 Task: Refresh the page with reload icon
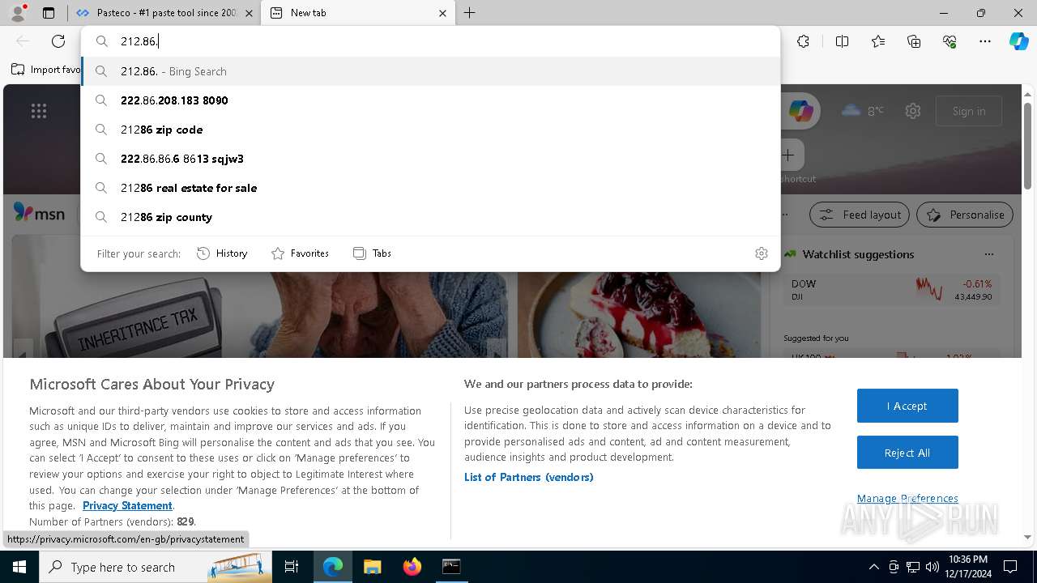click(x=58, y=41)
